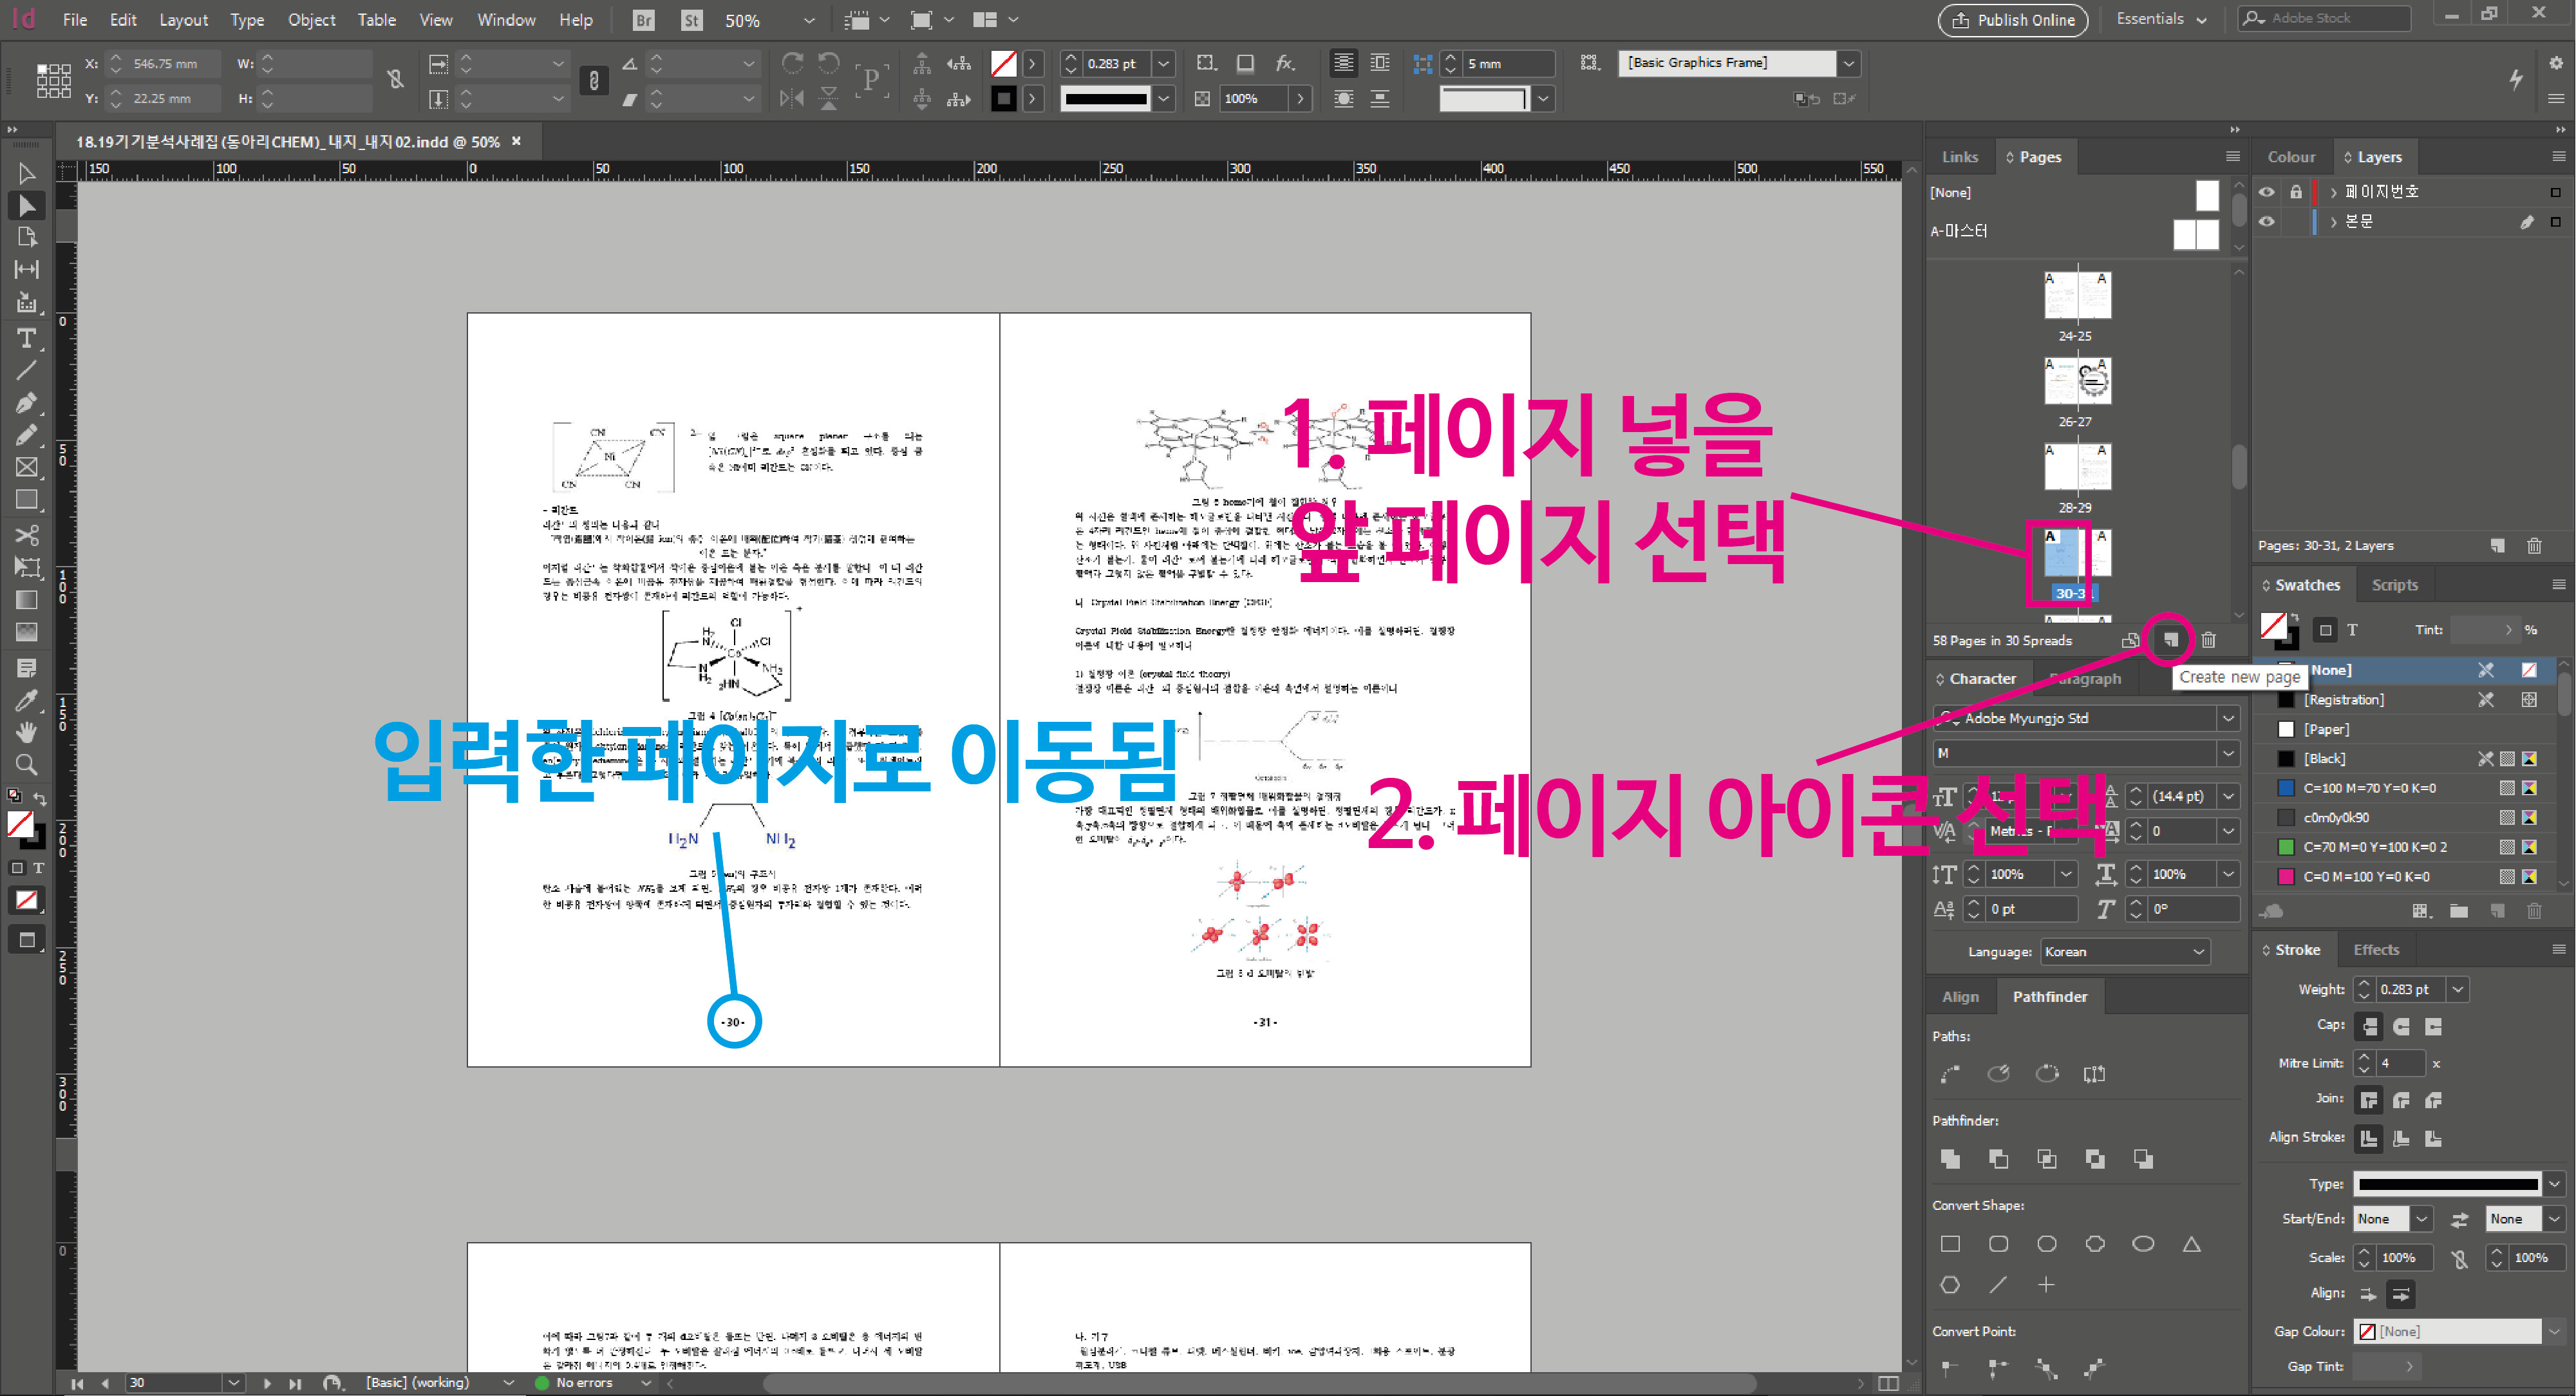Click the rotate 90° clockwise icon
This screenshot has width=2576, height=1396.
click(x=792, y=63)
